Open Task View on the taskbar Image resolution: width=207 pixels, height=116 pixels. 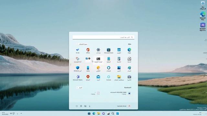(108, 113)
